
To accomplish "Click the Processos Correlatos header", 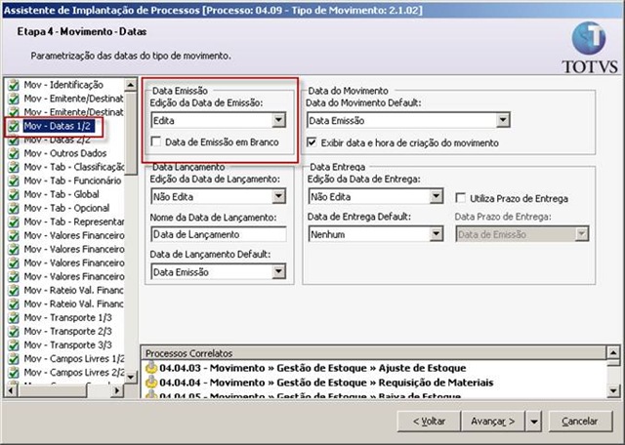I will pos(373,353).
